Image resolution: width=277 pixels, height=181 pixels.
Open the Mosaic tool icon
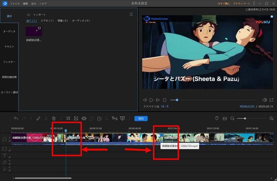point(84,118)
